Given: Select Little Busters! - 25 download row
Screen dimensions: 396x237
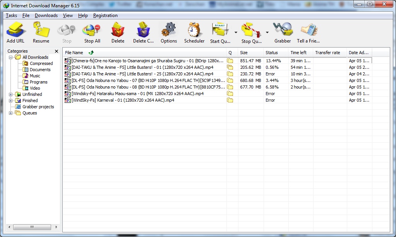Looking at the screenshot, I should click(218, 74).
